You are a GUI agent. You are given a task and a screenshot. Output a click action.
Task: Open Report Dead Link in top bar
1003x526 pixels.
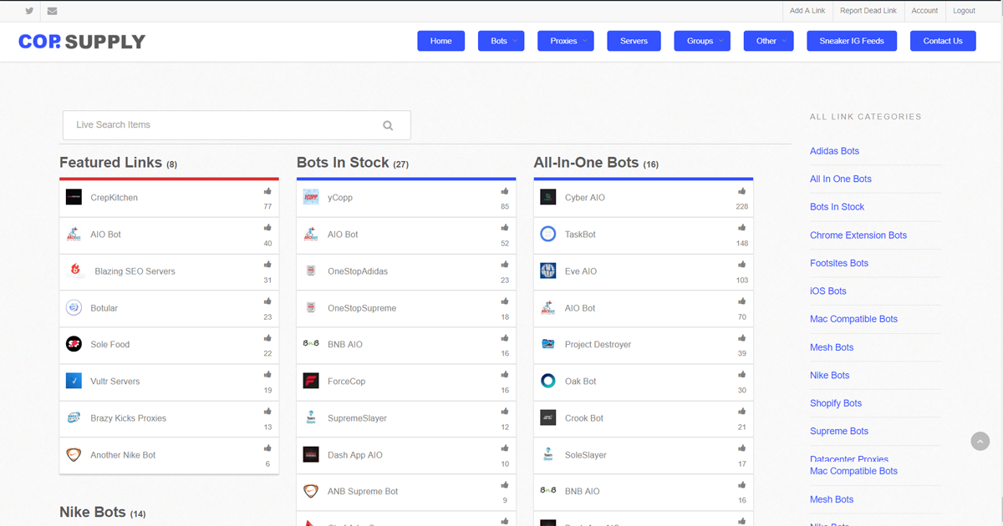point(868,11)
